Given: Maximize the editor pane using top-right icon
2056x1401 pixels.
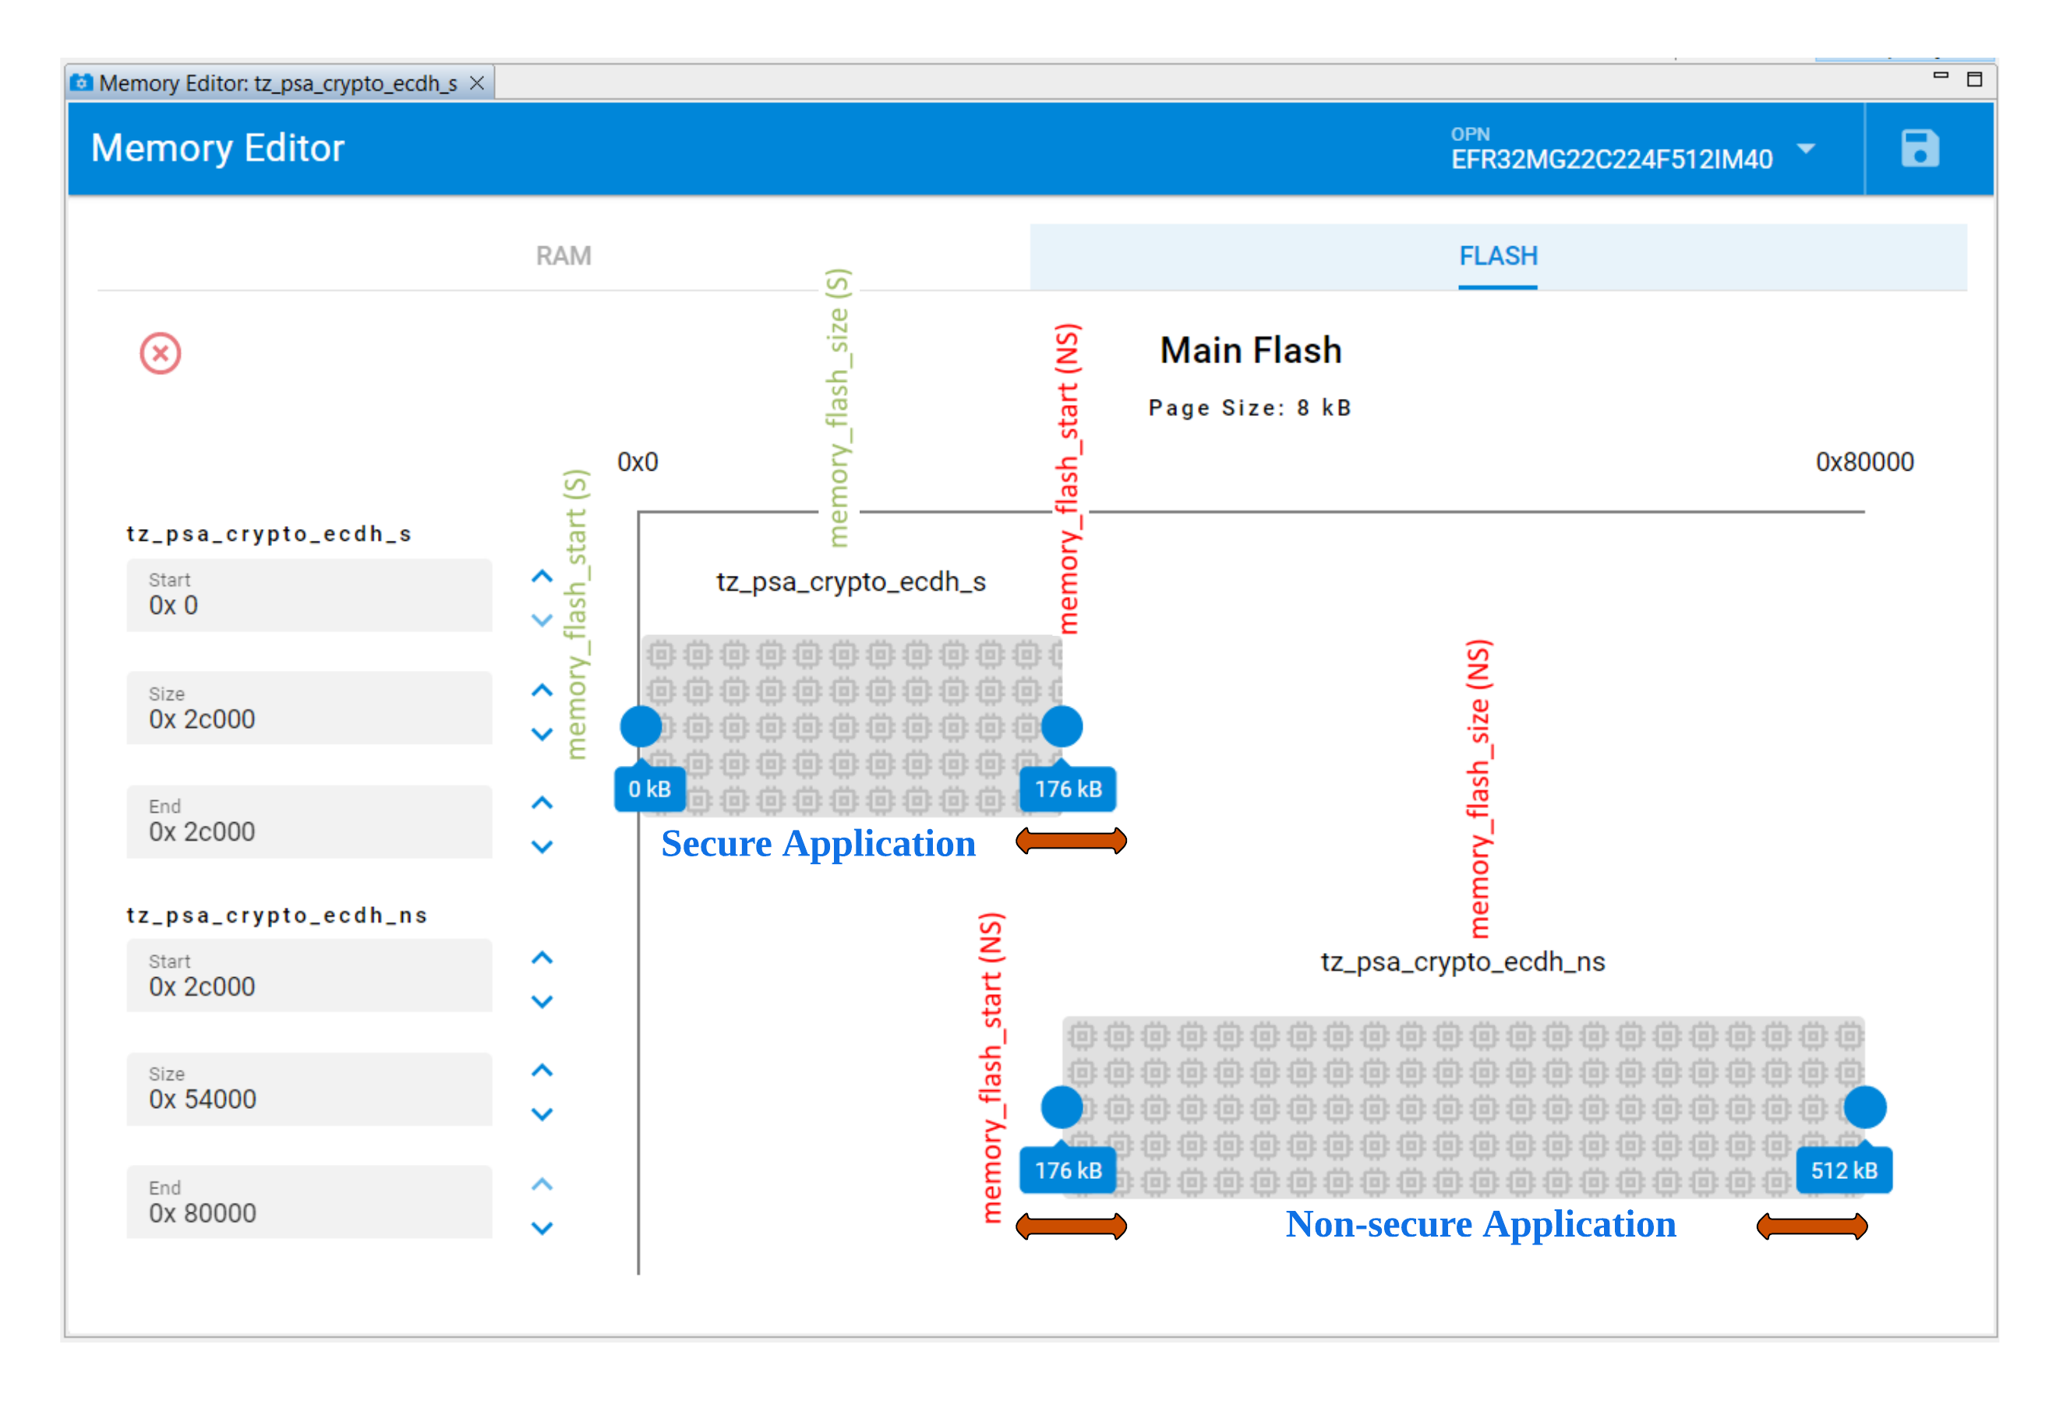Looking at the screenshot, I should click(x=1973, y=79).
